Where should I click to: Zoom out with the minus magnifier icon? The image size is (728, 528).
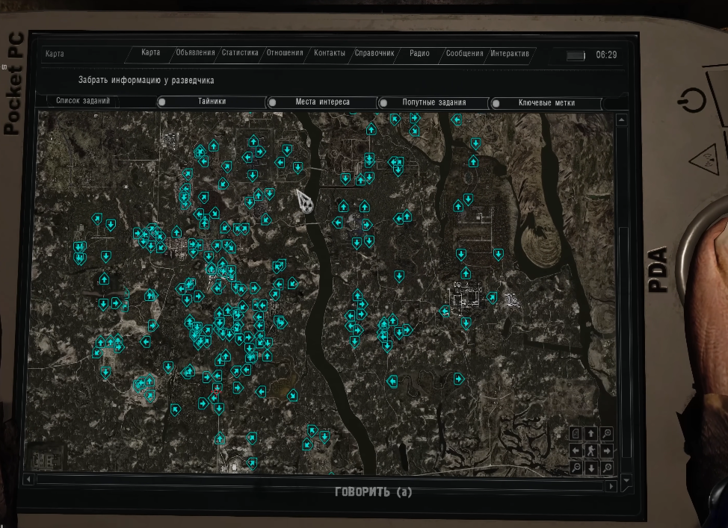[576, 468]
